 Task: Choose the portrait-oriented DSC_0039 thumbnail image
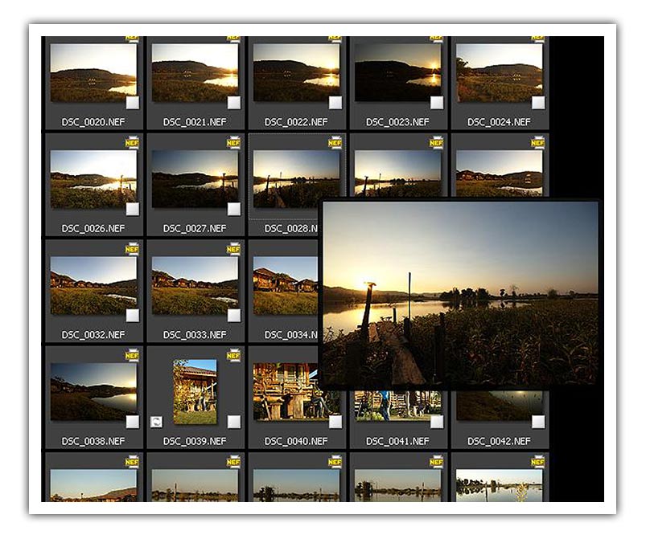point(195,391)
